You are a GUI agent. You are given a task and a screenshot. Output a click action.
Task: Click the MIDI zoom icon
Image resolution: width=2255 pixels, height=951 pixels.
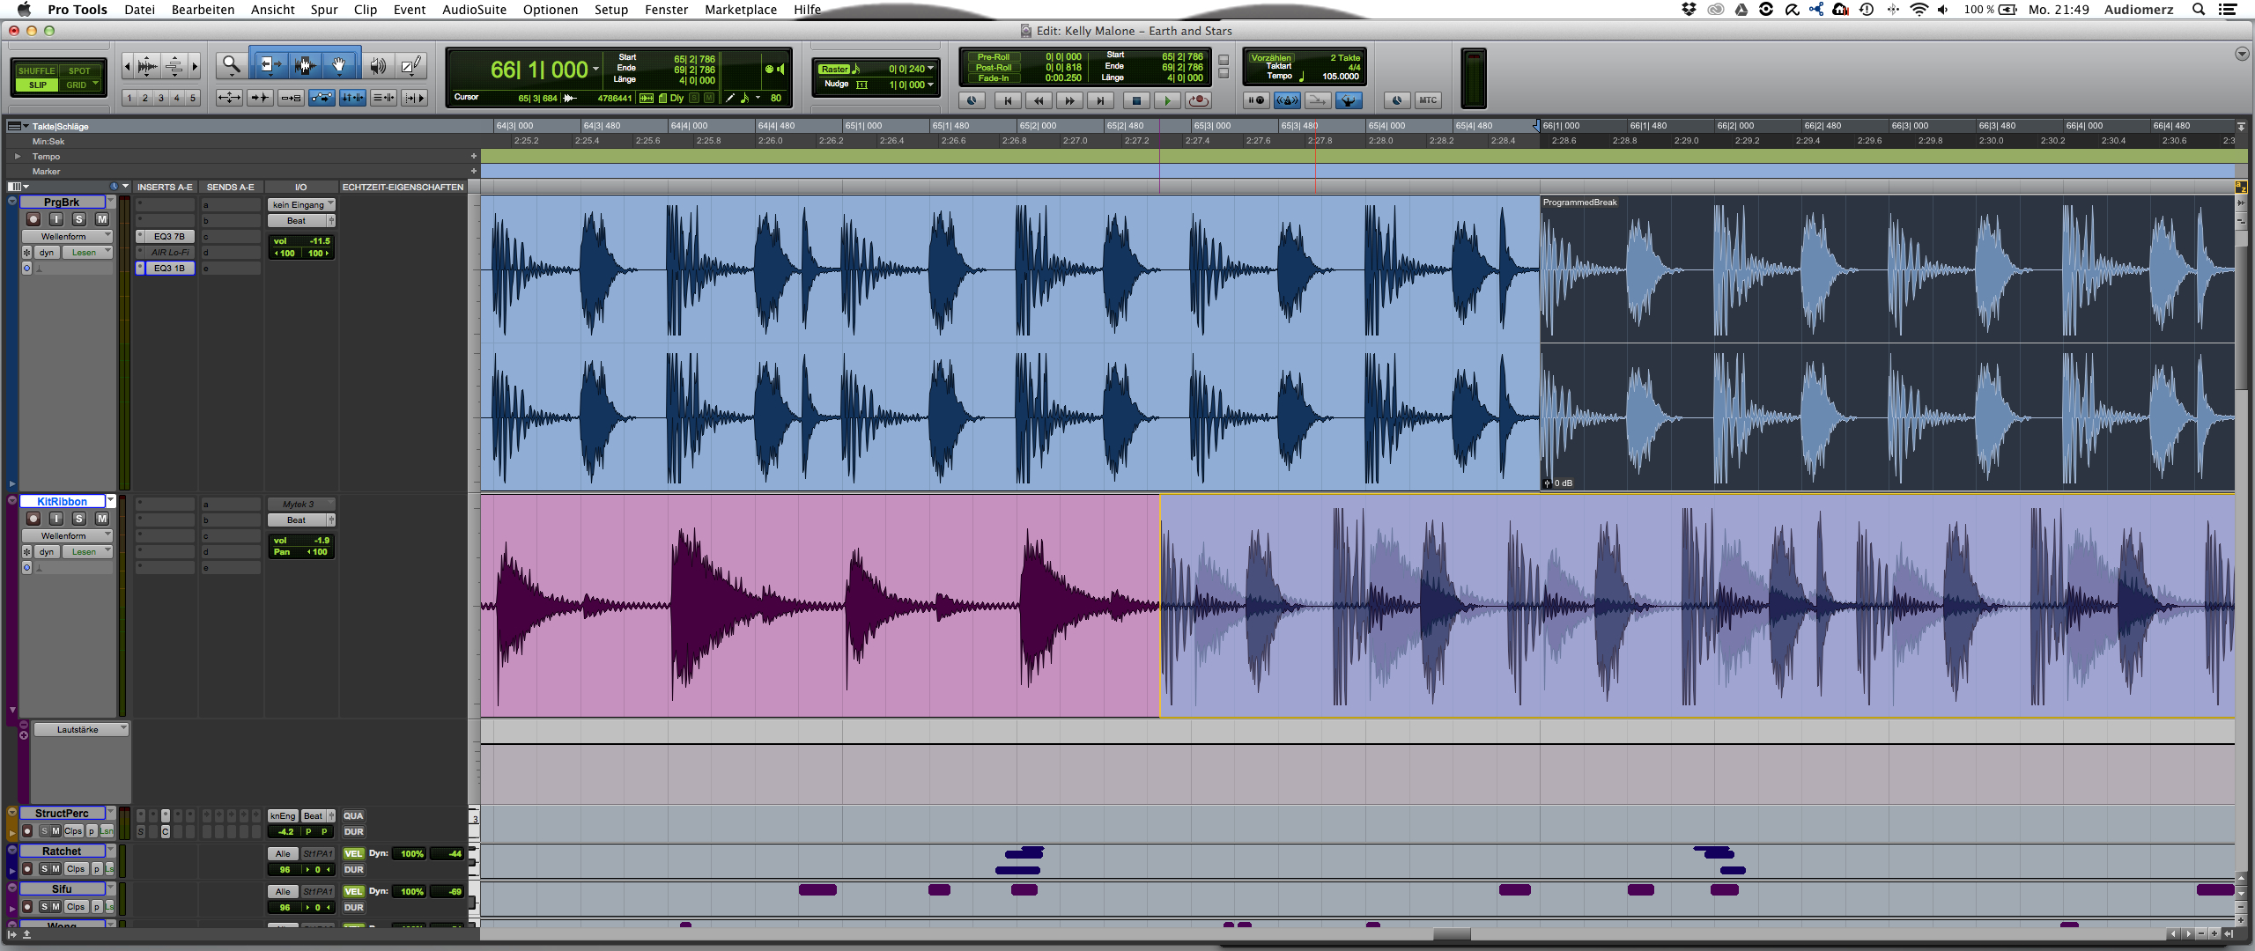point(174,65)
